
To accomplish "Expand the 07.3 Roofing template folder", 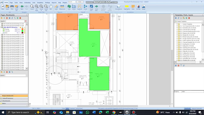I will click(177, 44).
